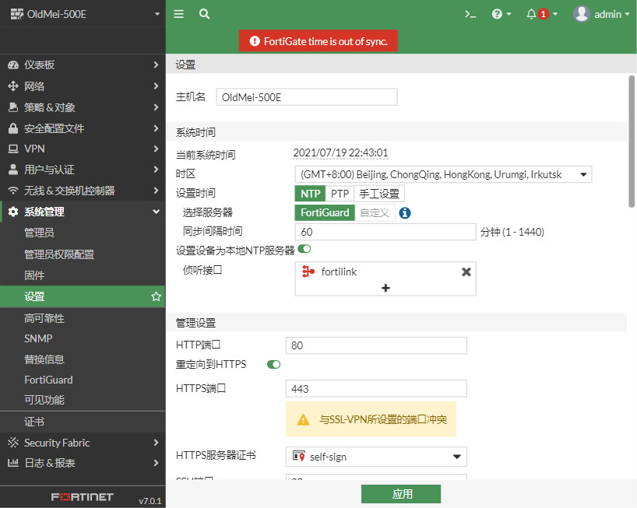Click the 仪表板 dashboard icon
637x508 pixels.
tap(13, 65)
